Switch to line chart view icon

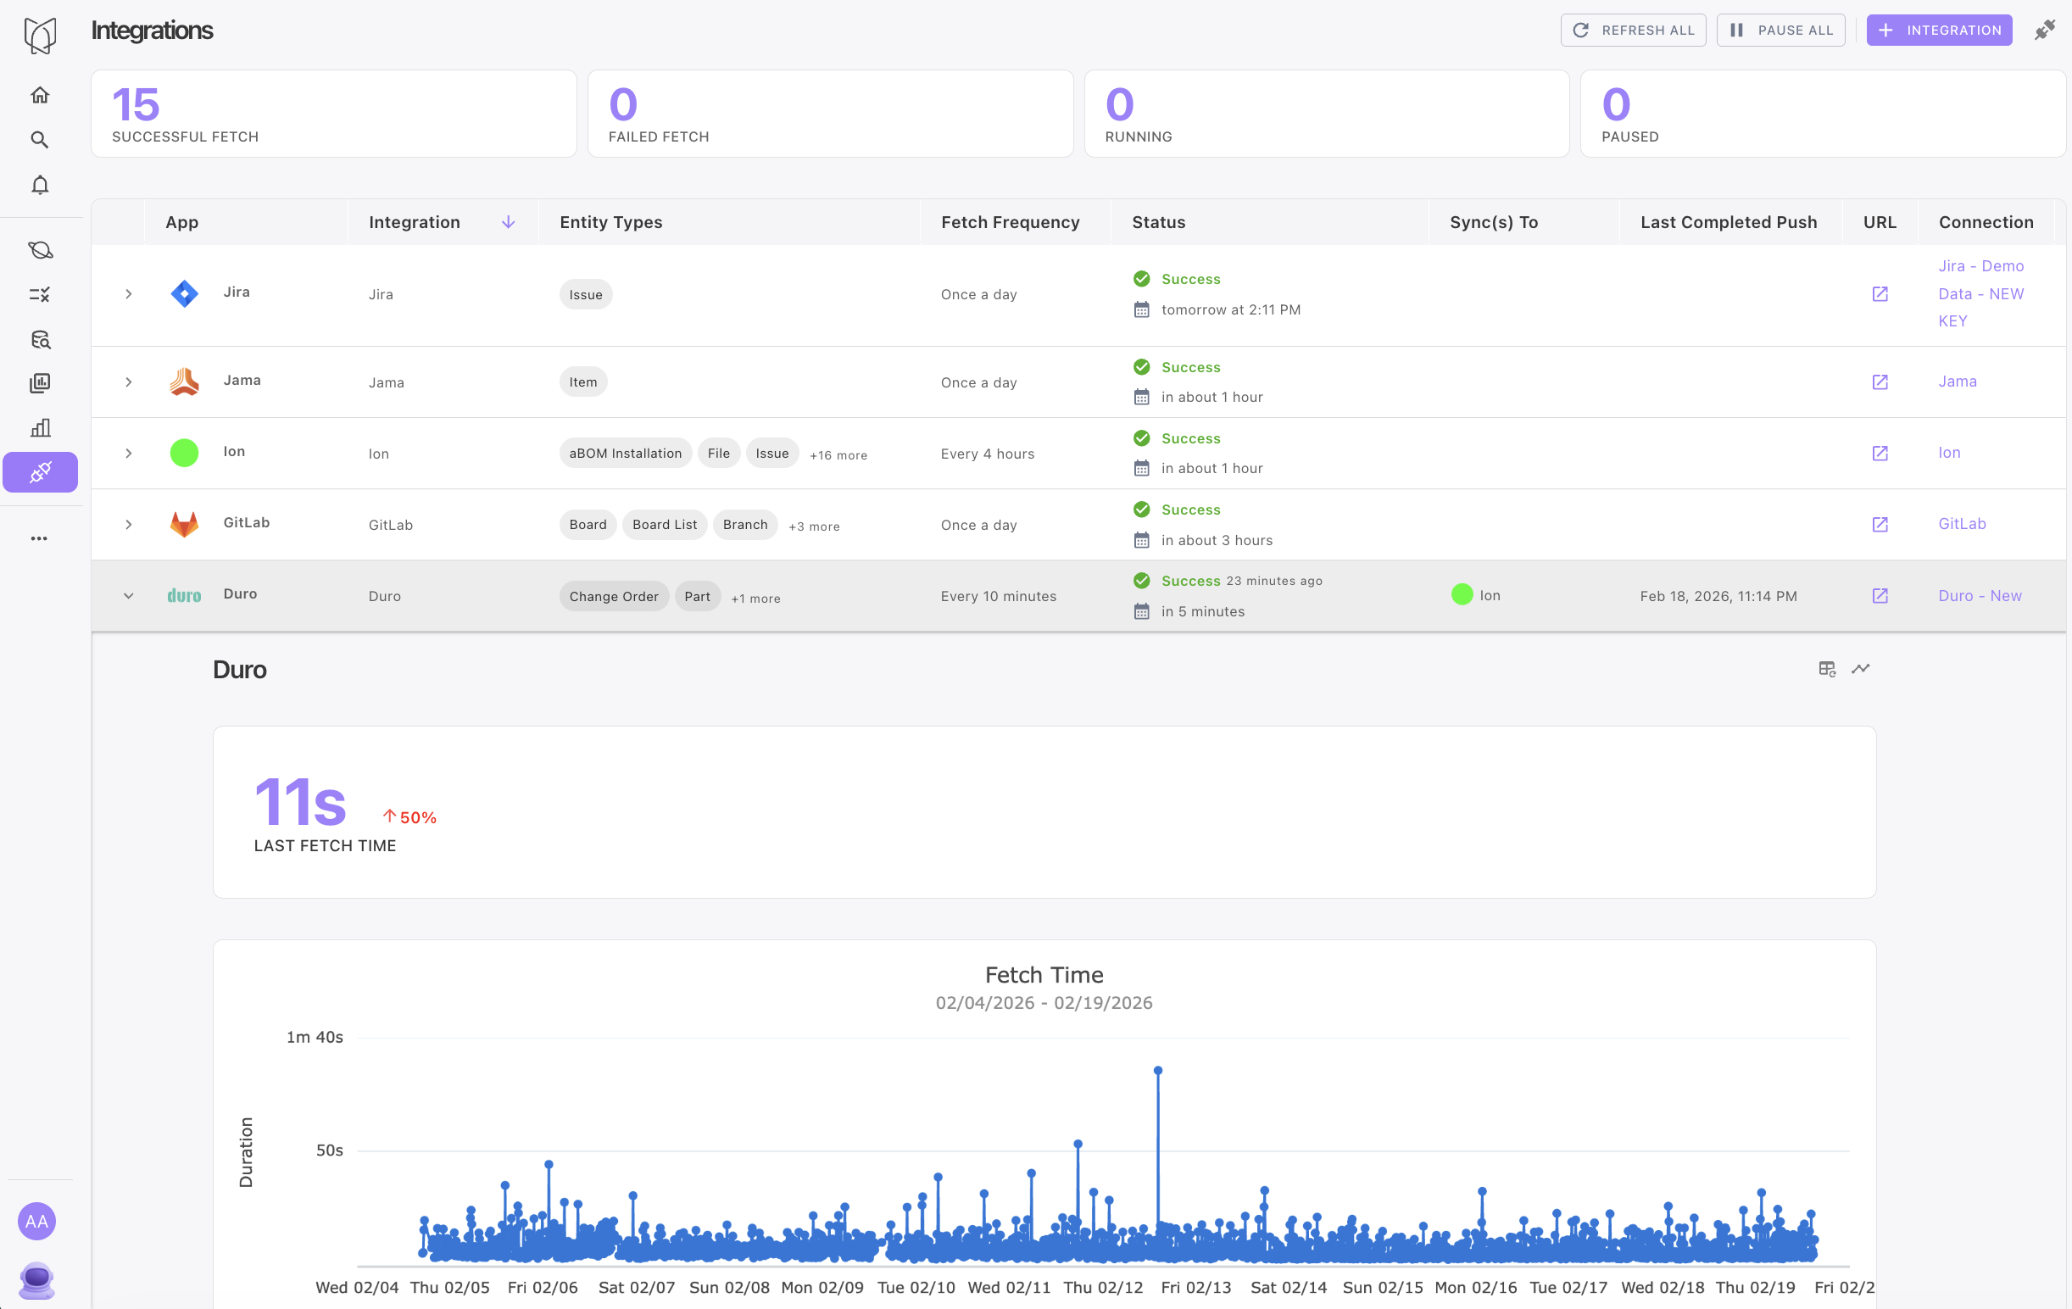pyautogui.click(x=1860, y=669)
